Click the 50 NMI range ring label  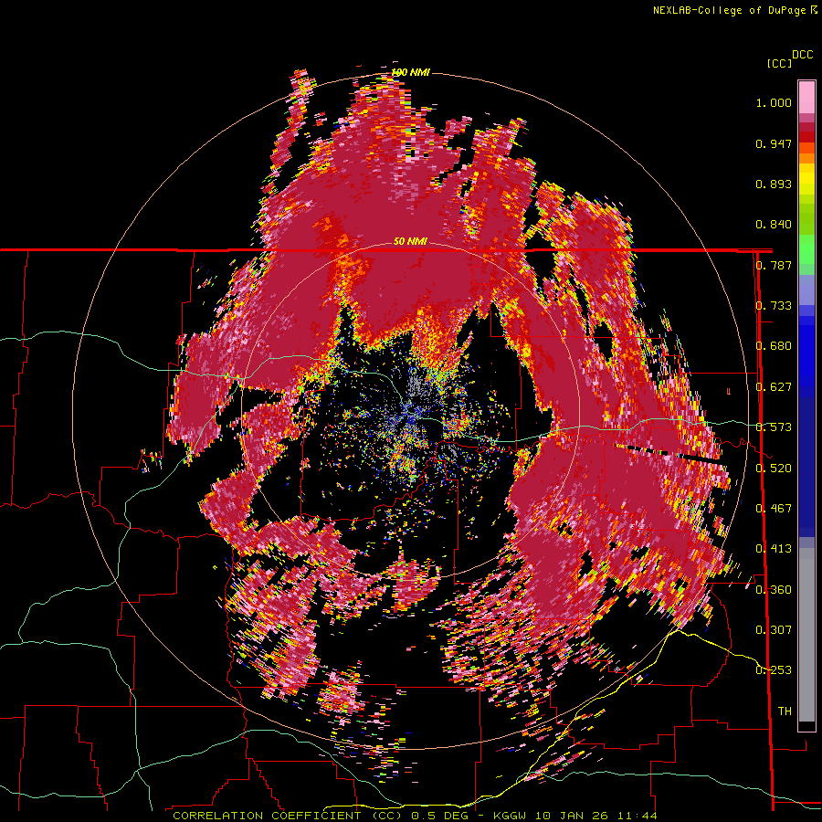pyautogui.click(x=410, y=241)
